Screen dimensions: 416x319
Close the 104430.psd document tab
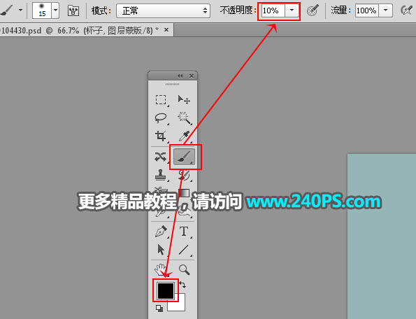point(166,30)
